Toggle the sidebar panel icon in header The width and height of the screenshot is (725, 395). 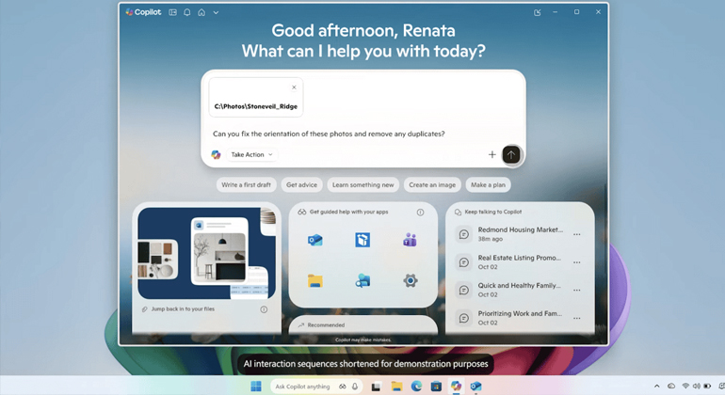(x=172, y=12)
